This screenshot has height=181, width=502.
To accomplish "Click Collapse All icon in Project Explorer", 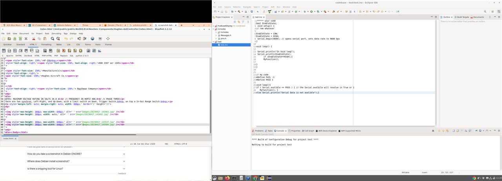I will tap(235, 22).
